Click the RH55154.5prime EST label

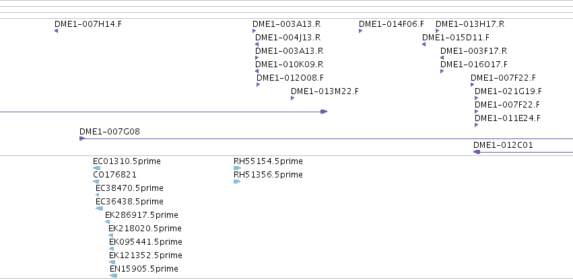coord(268,161)
